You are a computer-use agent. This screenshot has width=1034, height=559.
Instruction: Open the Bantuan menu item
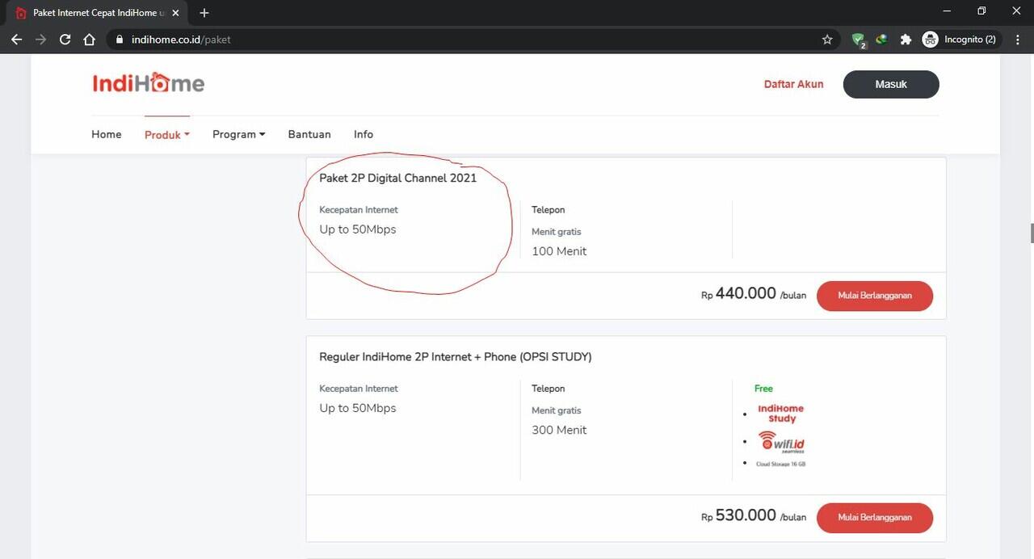[x=309, y=134]
